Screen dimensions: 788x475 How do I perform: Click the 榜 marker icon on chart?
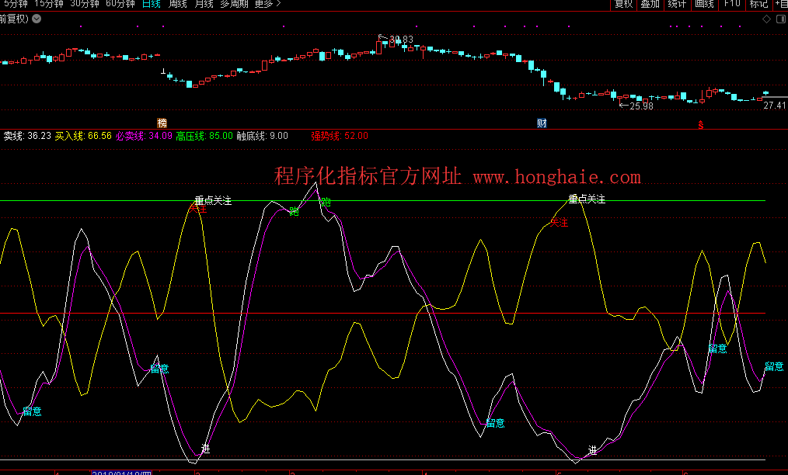[x=162, y=123]
